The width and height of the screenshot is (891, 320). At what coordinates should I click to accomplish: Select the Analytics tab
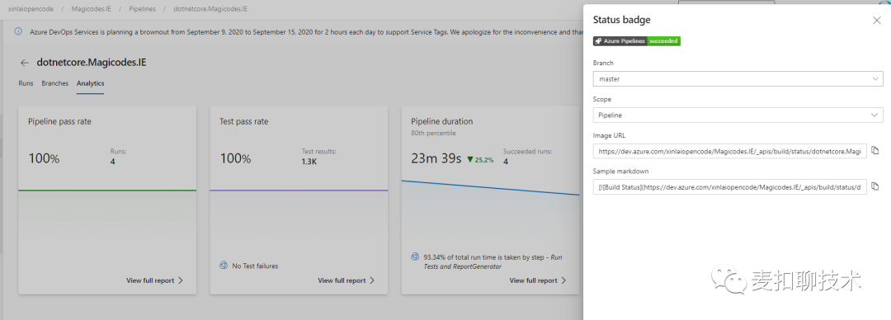click(x=91, y=83)
